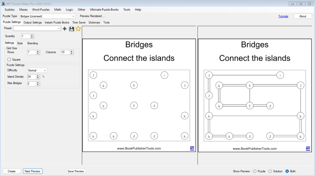Click the Quantity input field
Image resolution: width=315 pixels, height=176 pixels.
26,36
